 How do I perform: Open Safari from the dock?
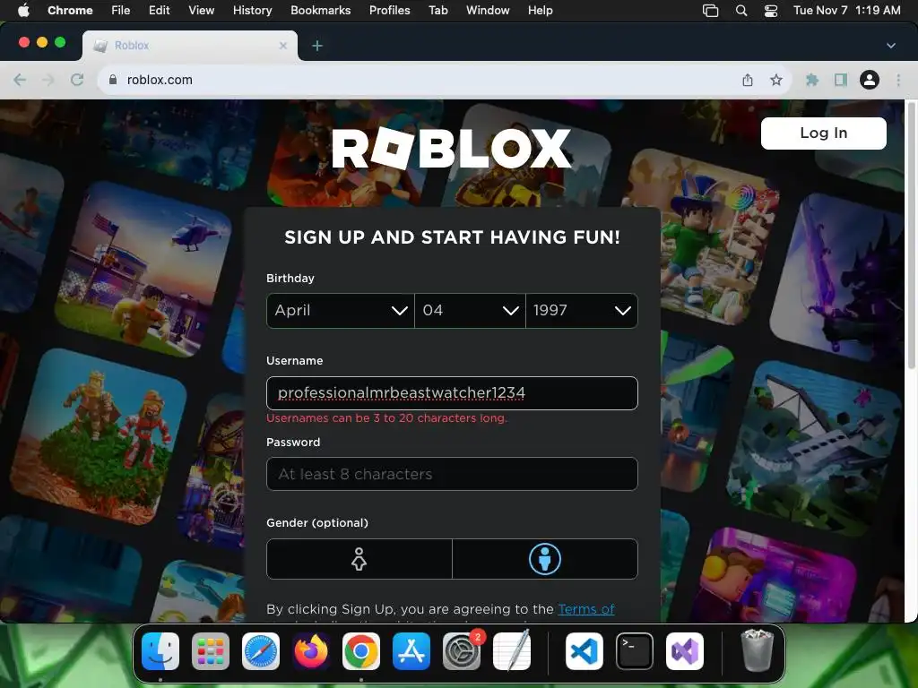(261, 651)
